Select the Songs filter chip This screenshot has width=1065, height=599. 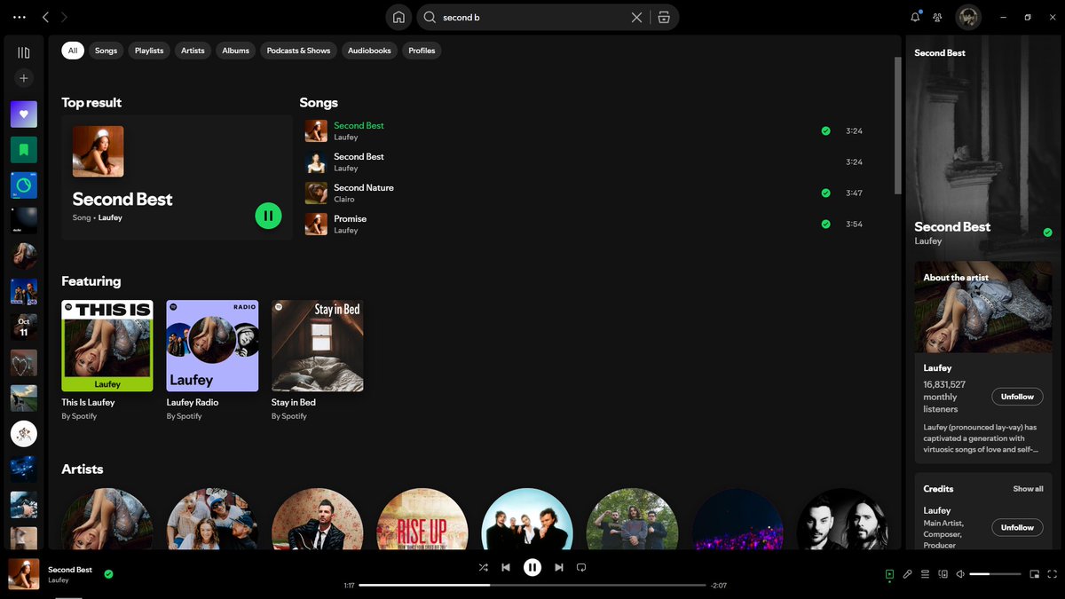[x=106, y=51]
